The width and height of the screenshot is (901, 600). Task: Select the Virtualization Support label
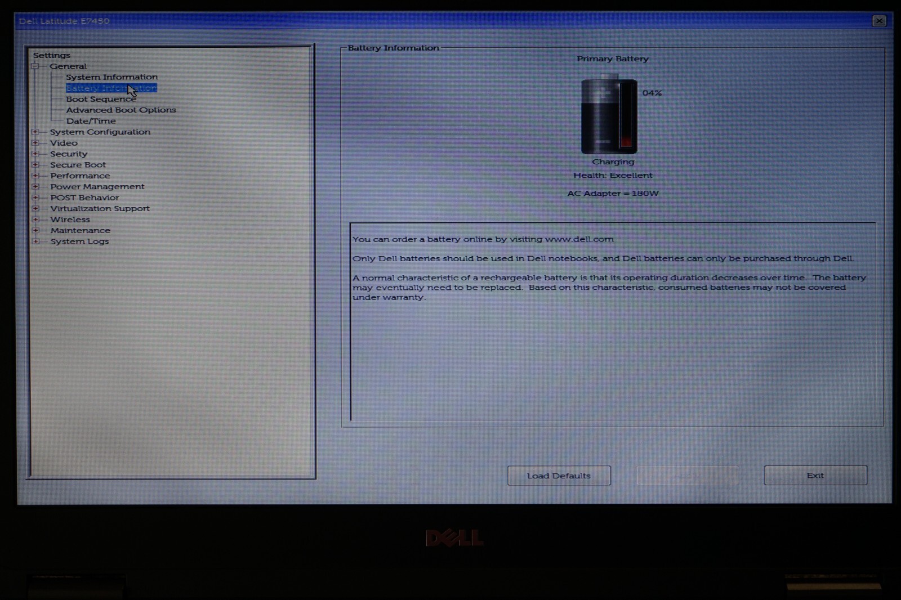pyautogui.click(x=100, y=208)
